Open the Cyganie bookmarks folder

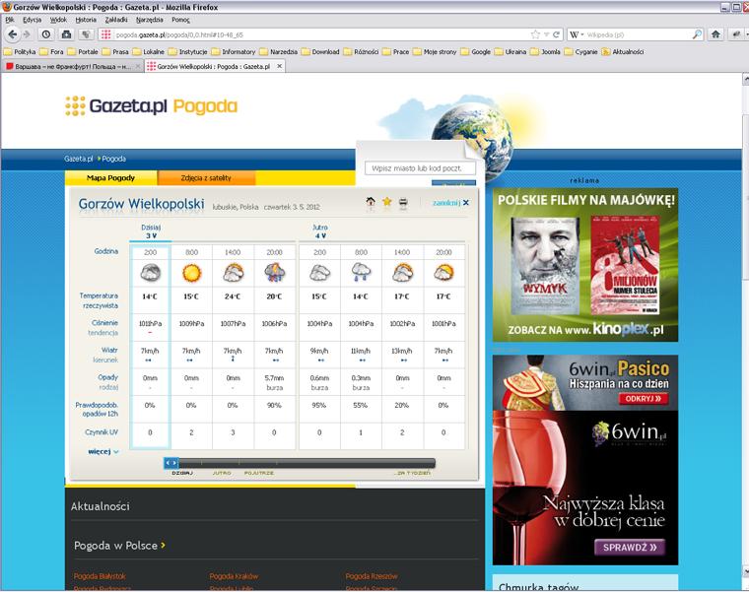[x=581, y=51]
